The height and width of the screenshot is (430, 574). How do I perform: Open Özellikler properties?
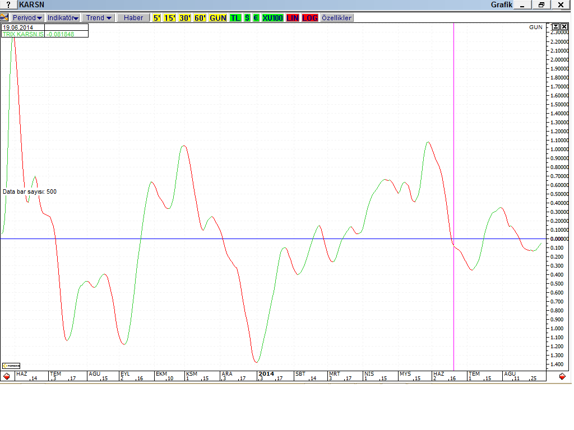pyautogui.click(x=337, y=18)
